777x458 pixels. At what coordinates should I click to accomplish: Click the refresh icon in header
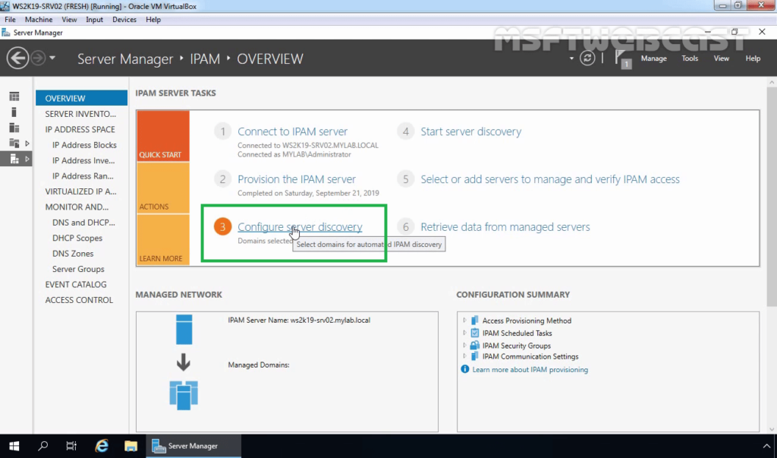pyautogui.click(x=587, y=58)
